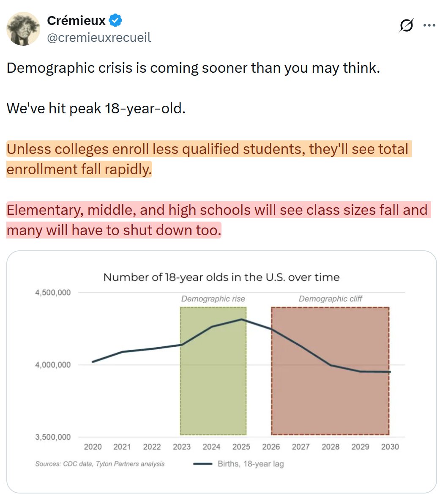Viewport: 443px width, 499px height.
Task: Open Crémieux's profile avatar picture
Action: [23, 29]
